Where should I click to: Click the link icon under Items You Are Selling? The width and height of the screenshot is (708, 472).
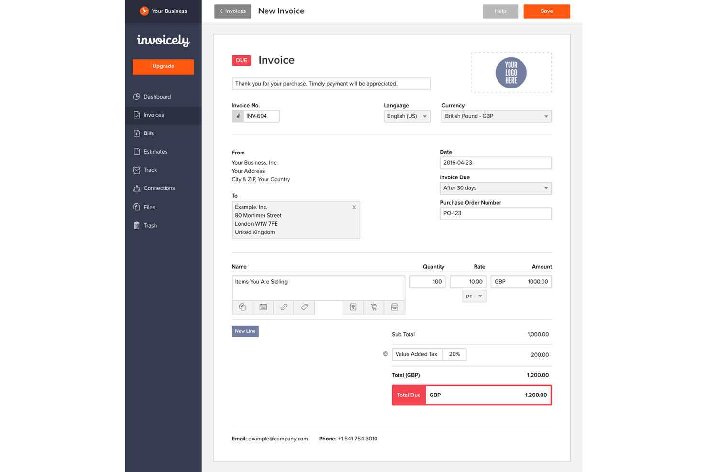[x=283, y=307]
